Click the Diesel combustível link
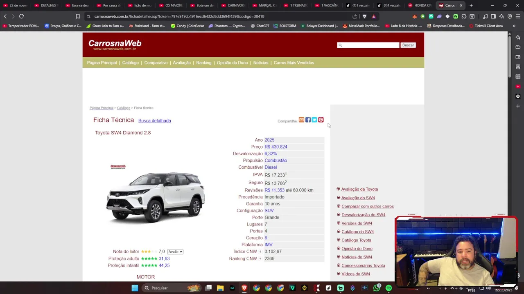 [x=271, y=167]
